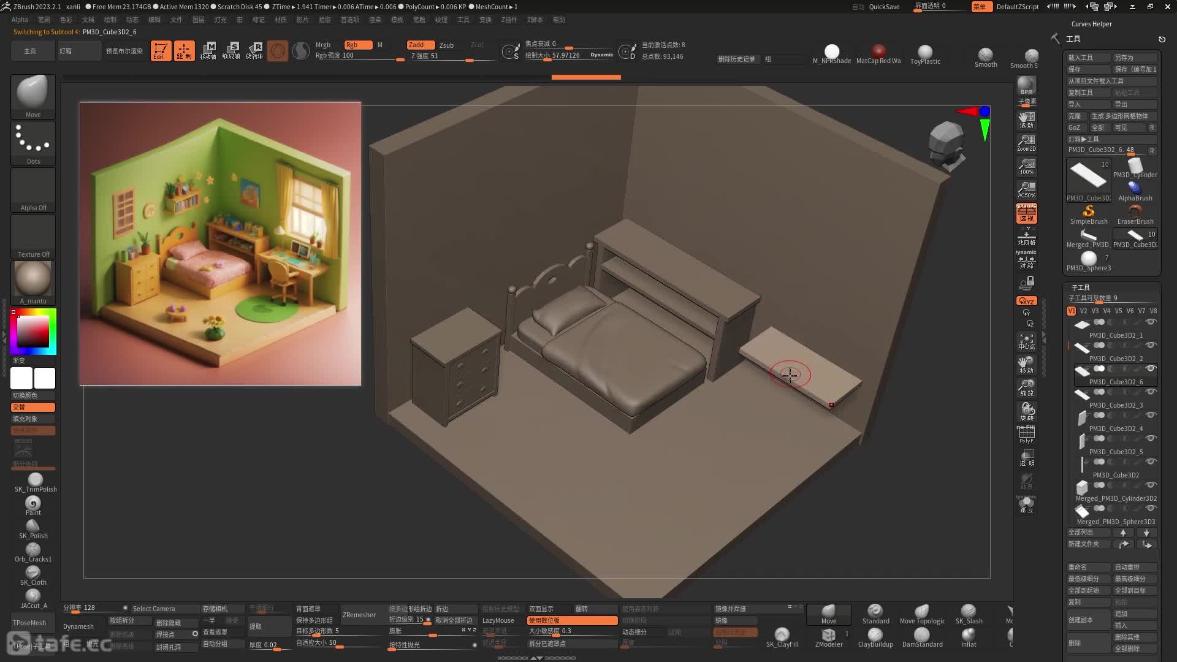Screen dimensions: 1177x662
Task: Select the SK_Slash brush
Action: 969,614
